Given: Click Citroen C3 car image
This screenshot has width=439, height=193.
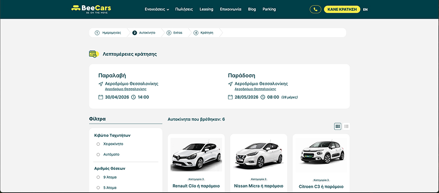Looking at the screenshot, I should click(x=321, y=155).
